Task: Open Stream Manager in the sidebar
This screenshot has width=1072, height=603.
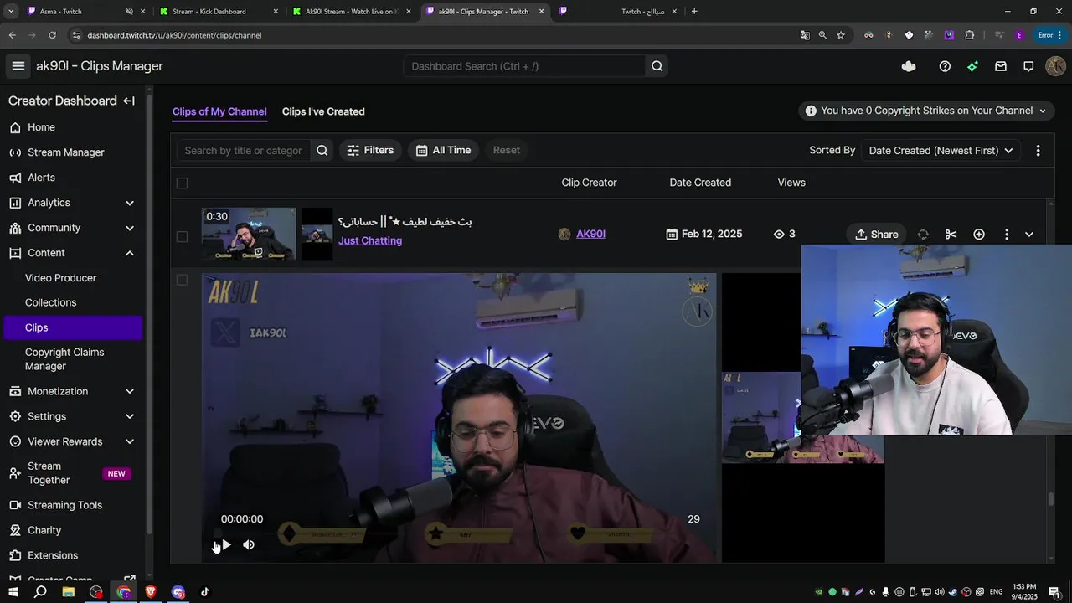Action: click(x=66, y=152)
